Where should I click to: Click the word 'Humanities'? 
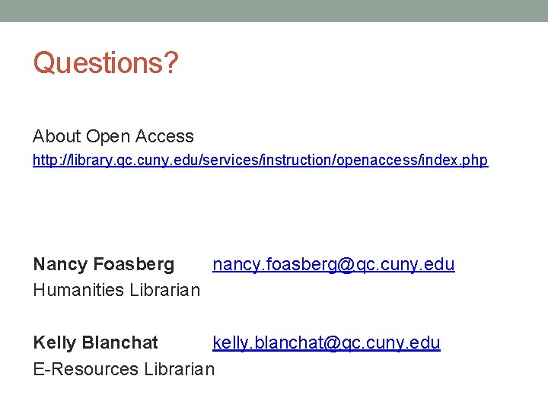point(79,290)
